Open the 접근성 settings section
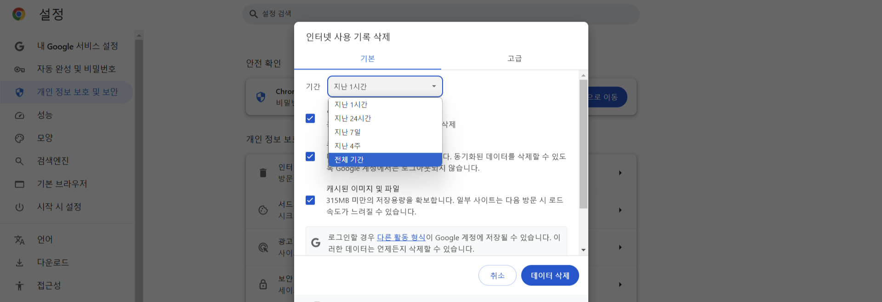 click(x=67, y=286)
